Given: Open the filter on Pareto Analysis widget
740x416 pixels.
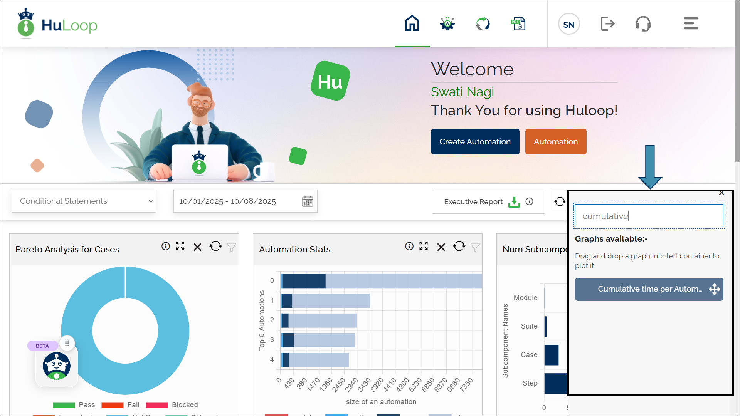Looking at the screenshot, I should coord(231,248).
